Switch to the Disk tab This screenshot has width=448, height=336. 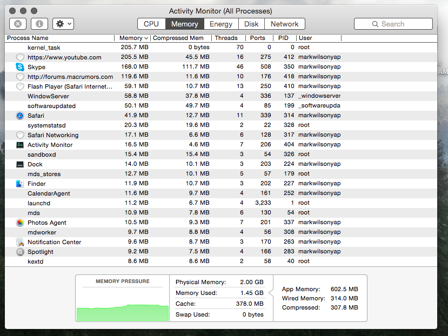pos(251,24)
